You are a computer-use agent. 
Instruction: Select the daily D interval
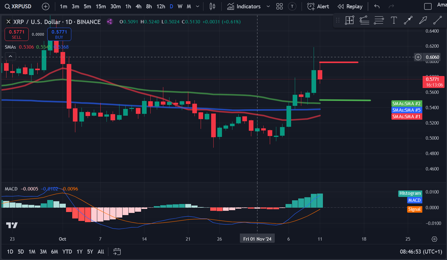pyautogui.click(x=171, y=6)
